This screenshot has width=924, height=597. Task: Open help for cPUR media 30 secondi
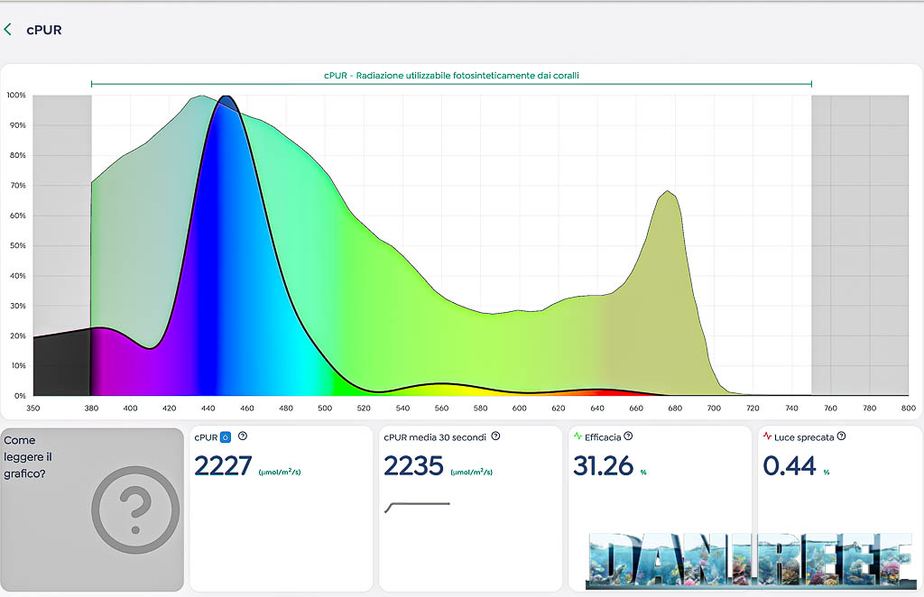point(495,436)
